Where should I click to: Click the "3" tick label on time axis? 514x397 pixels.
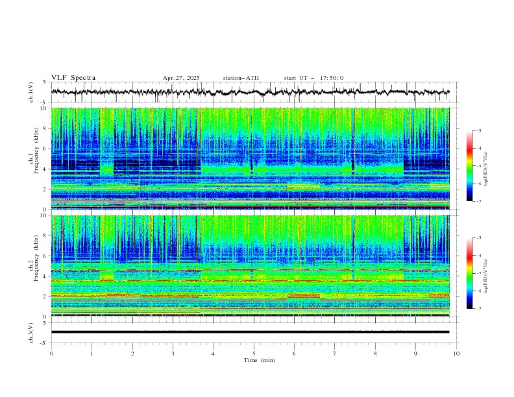(x=173, y=354)
